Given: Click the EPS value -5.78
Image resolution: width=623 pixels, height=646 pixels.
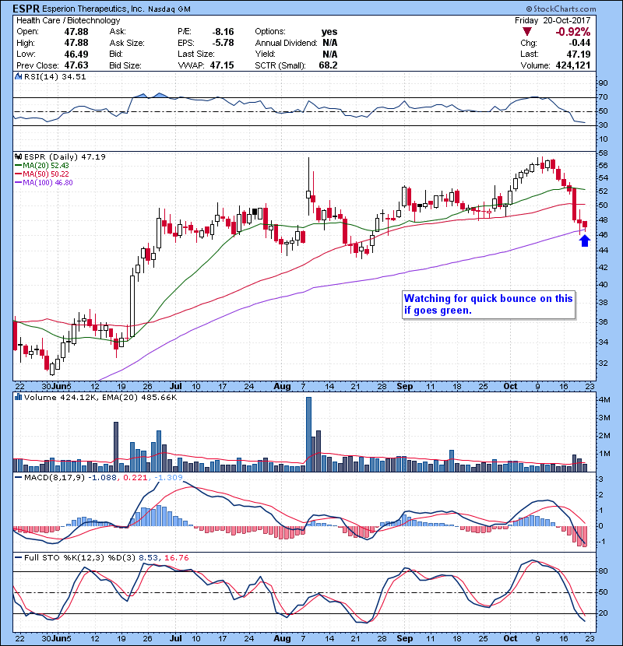Looking at the screenshot, I should [x=223, y=43].
